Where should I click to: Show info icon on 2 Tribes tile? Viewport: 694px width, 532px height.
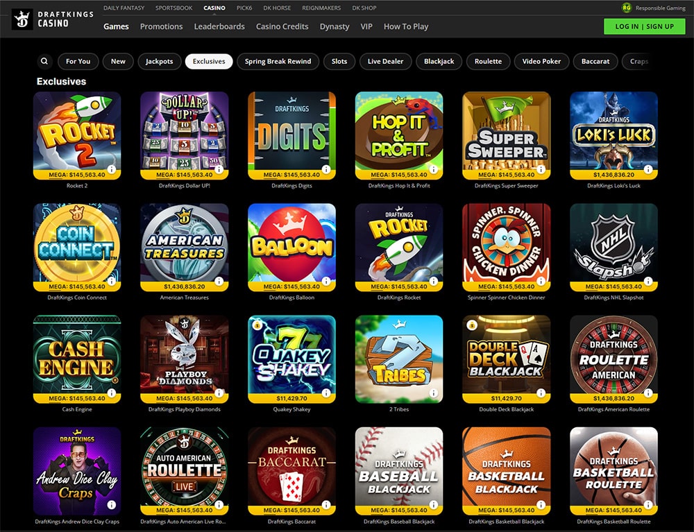click(433, 393)
